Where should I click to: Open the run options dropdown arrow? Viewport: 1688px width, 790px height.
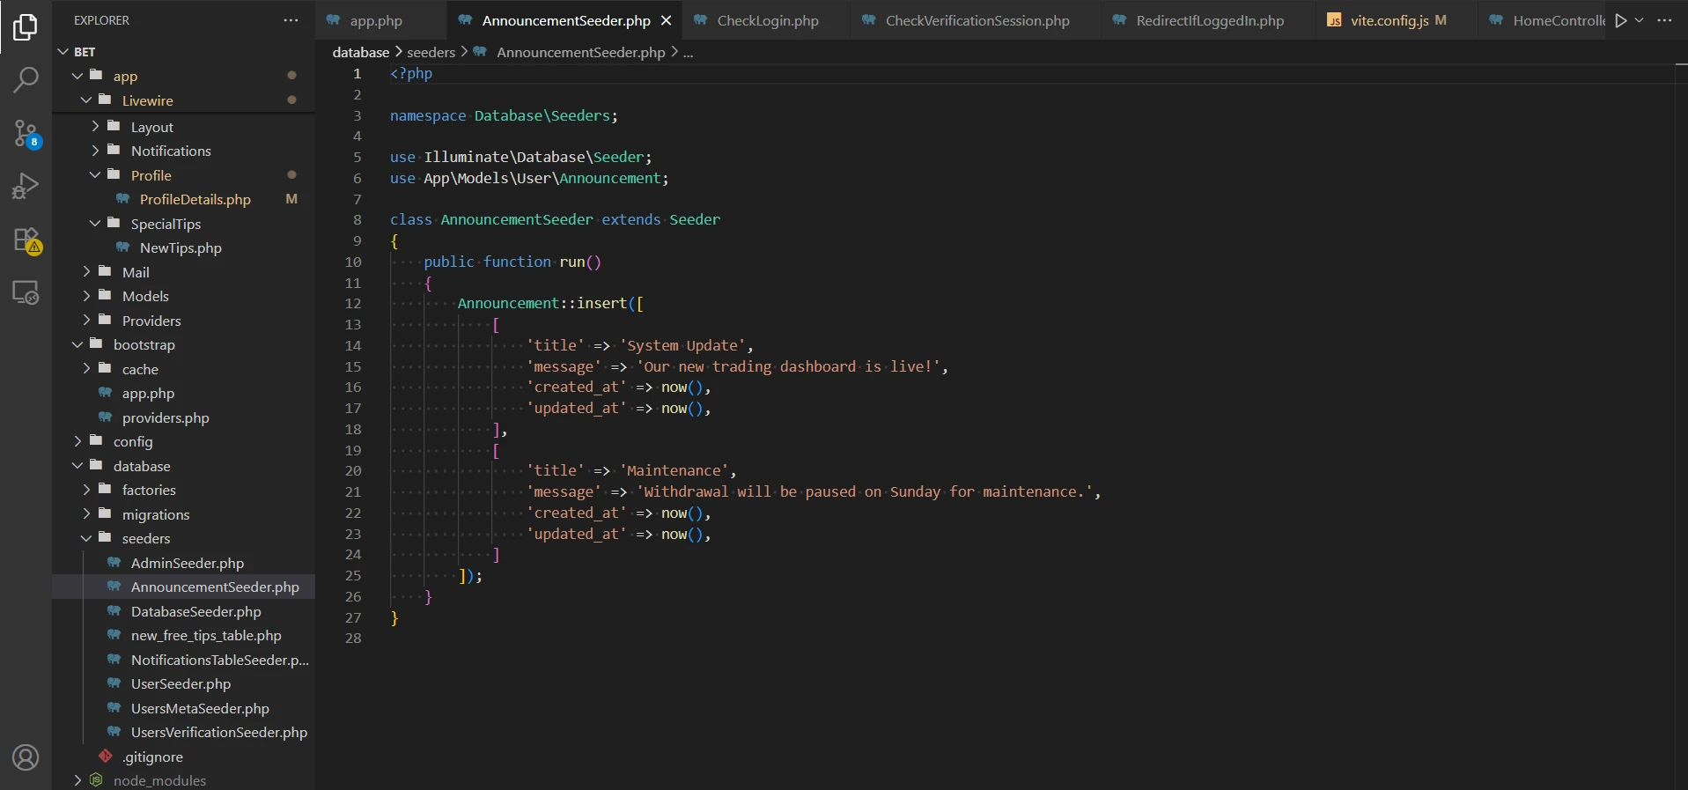pos(1639,20)
